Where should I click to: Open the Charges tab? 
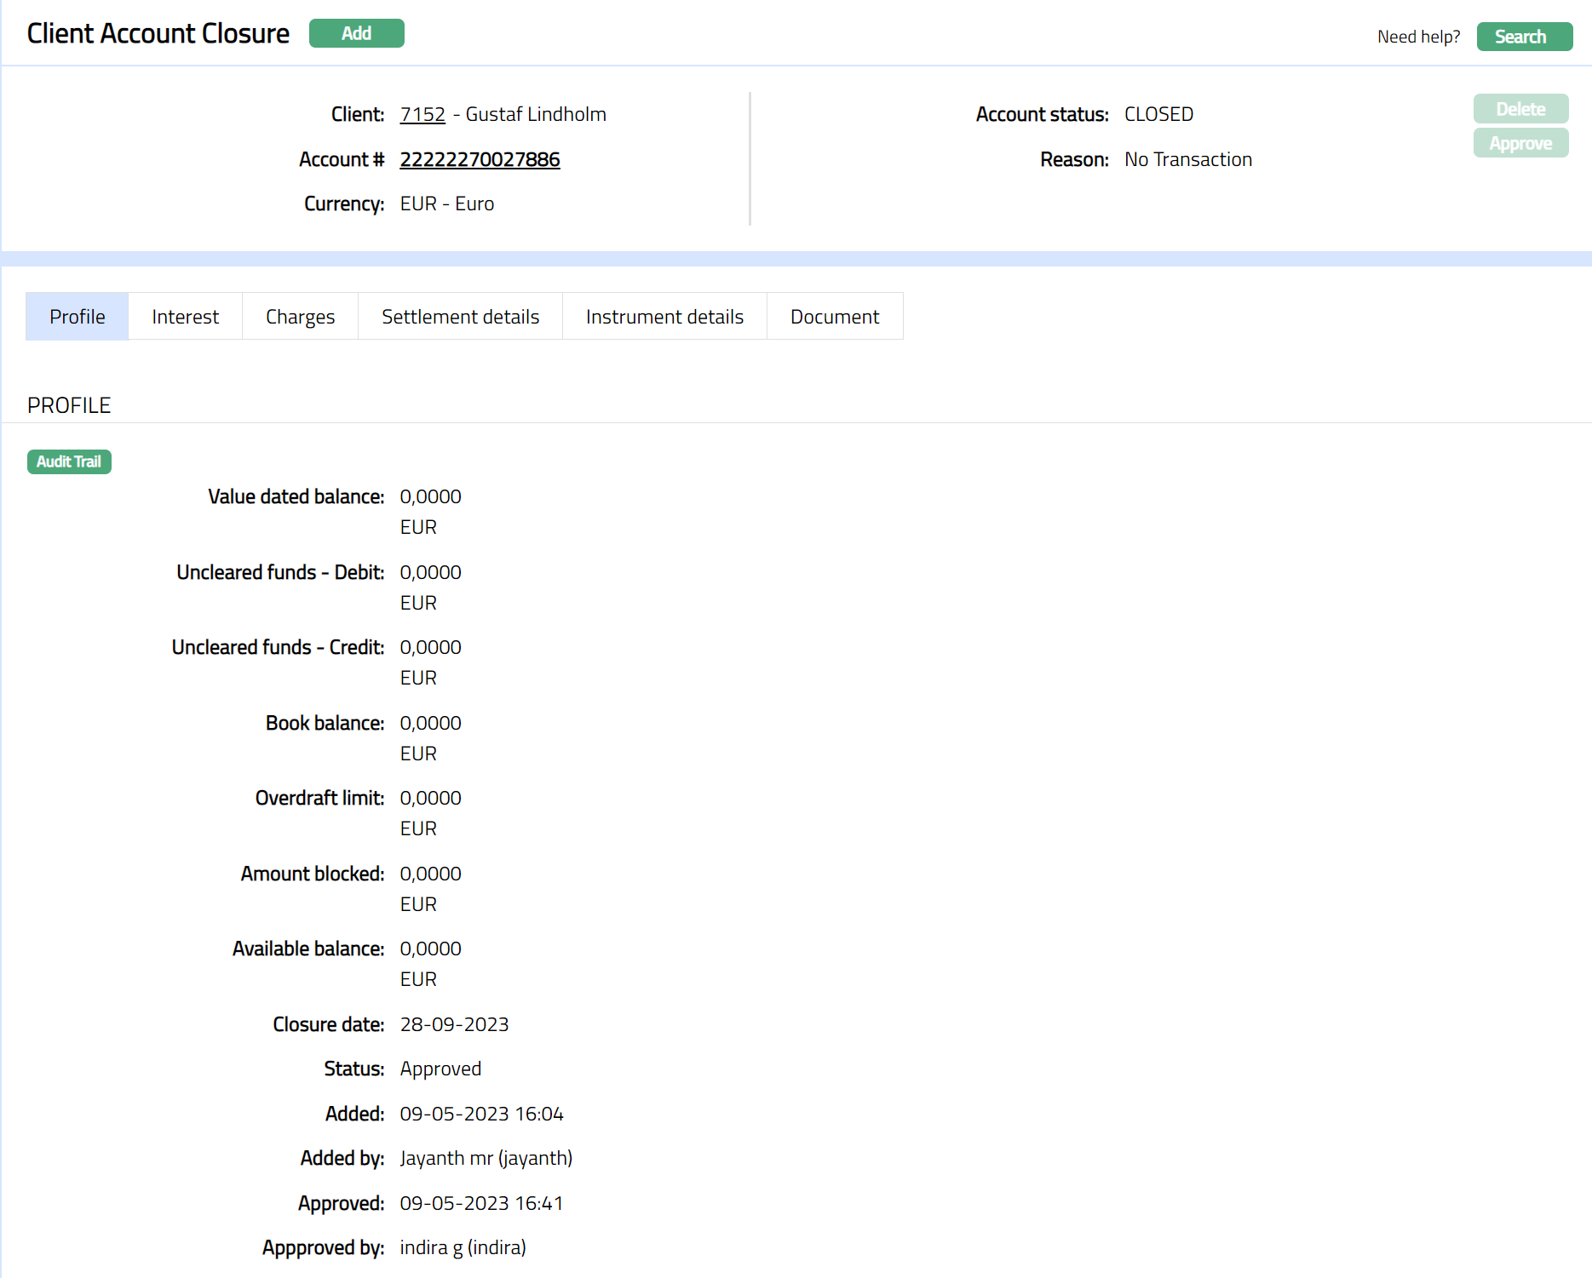pyautogui.click(x=300, y=317)
